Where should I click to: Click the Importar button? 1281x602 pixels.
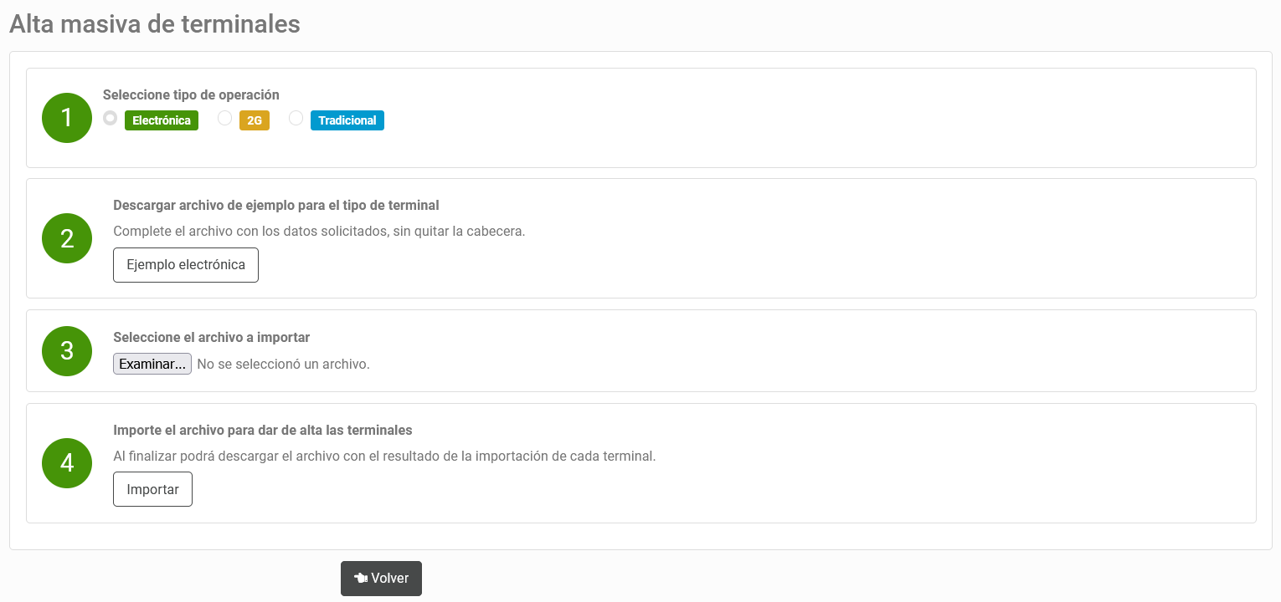[x=152, y=489]
